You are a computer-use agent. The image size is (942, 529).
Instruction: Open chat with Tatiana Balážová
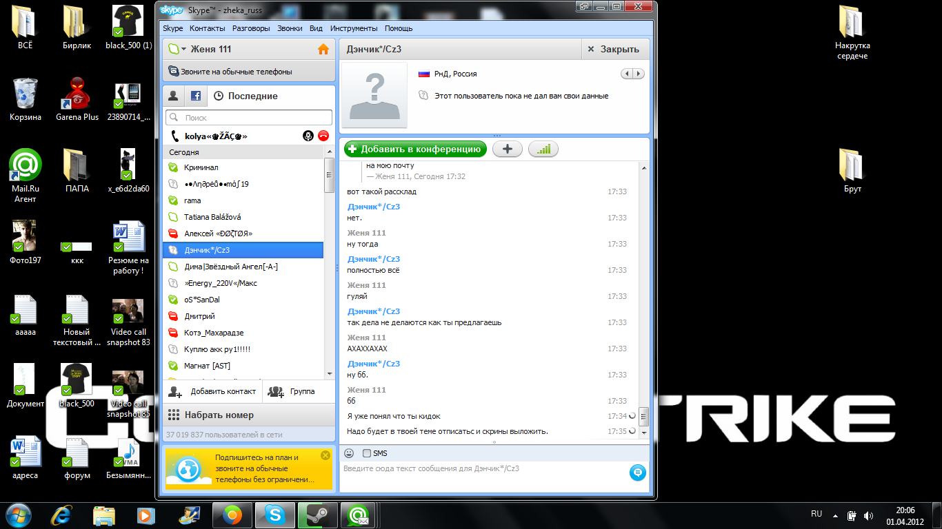[x=243, y=217]
